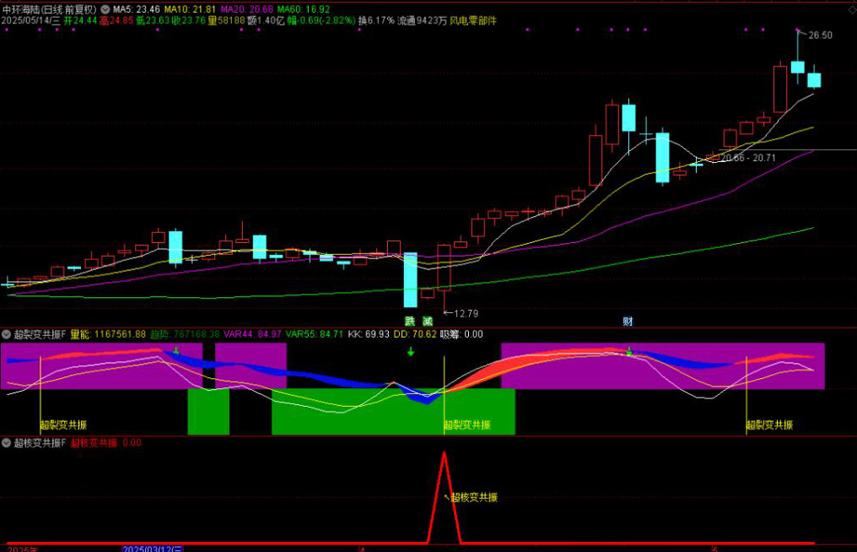The width and height of the screenshot is (857, 552).
Task: Select the 26.50 high price label
Action: tap(819, 35)
